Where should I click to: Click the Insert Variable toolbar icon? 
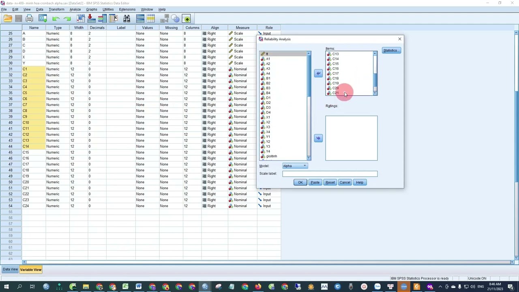[x=151, y=19]
